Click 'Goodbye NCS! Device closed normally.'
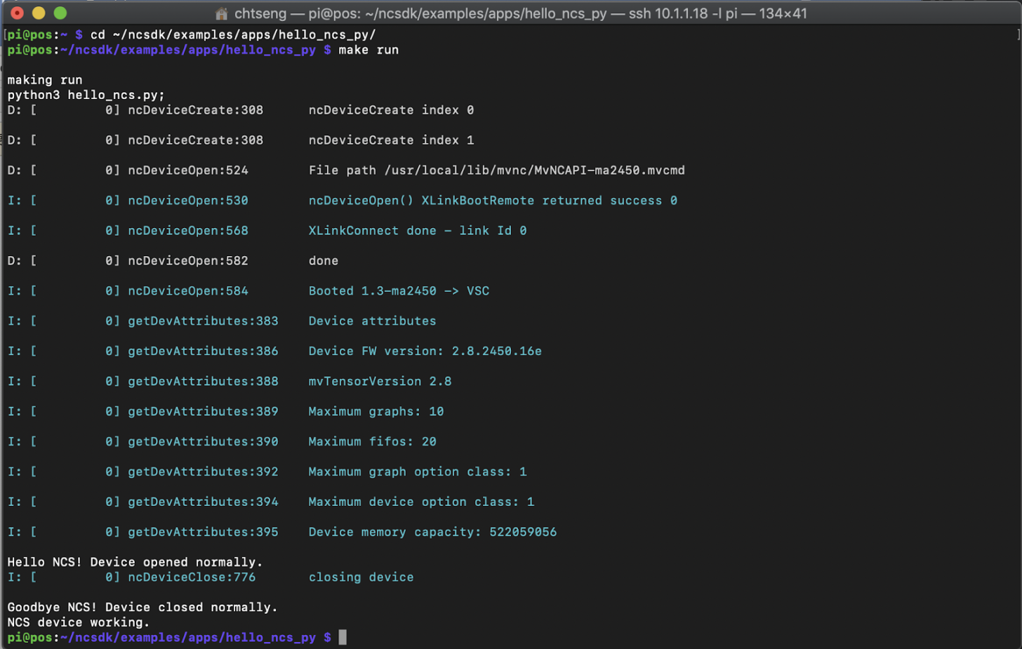The image size is (1022, 649). pyautogui.click(x=142, y=608)
